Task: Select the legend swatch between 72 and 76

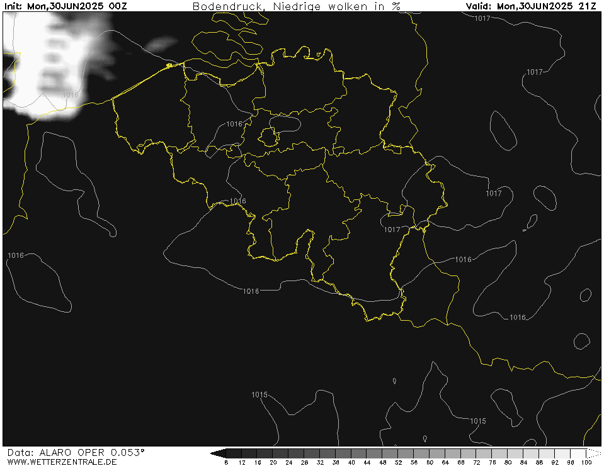Action: tap(484, 453)
